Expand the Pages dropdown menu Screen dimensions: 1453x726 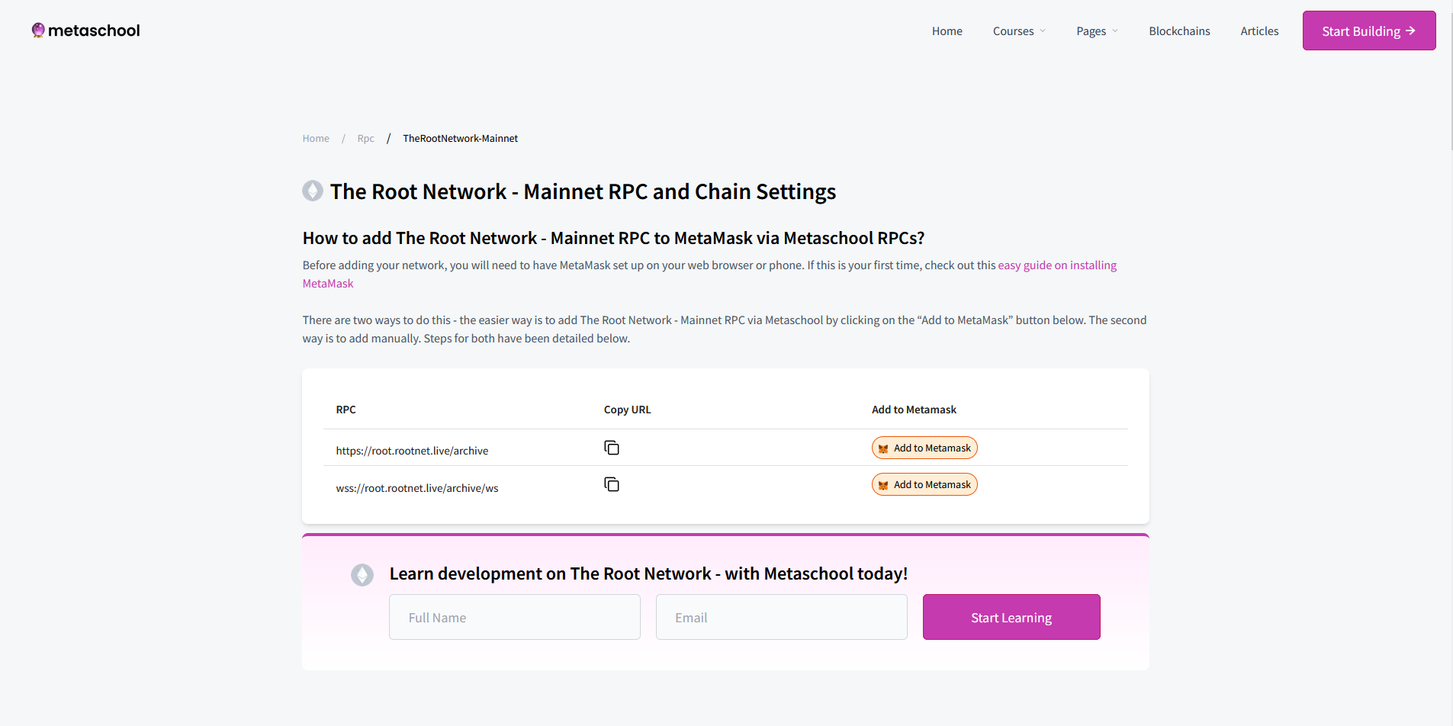[x=1096, y=31]
